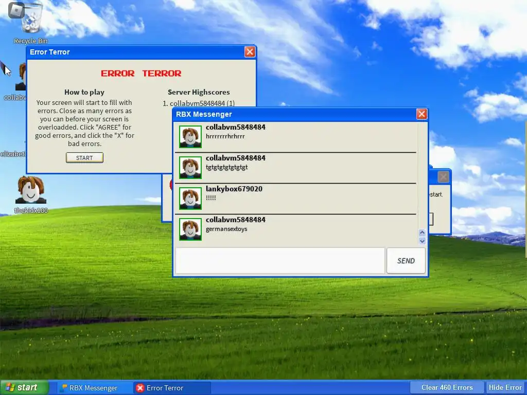Screen dimensions: 527x395
Task: Click the greyed close button on background error window
Action: 443,177
